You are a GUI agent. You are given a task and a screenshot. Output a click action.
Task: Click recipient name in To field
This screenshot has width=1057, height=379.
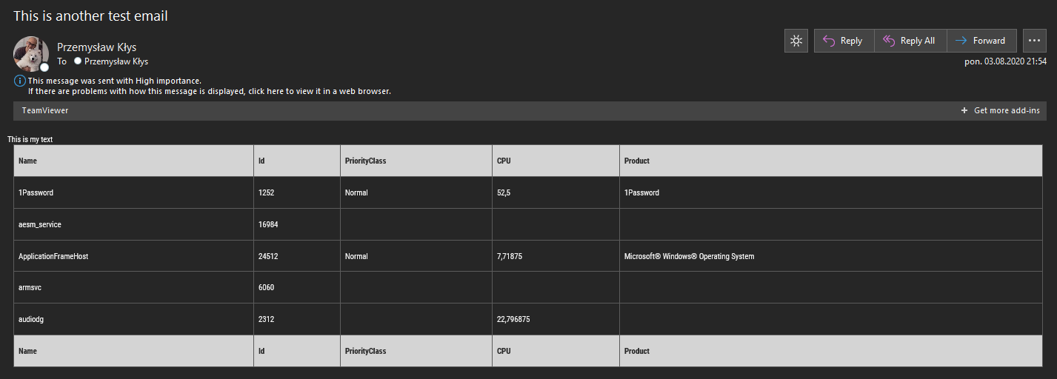click(x=116, y=61)
